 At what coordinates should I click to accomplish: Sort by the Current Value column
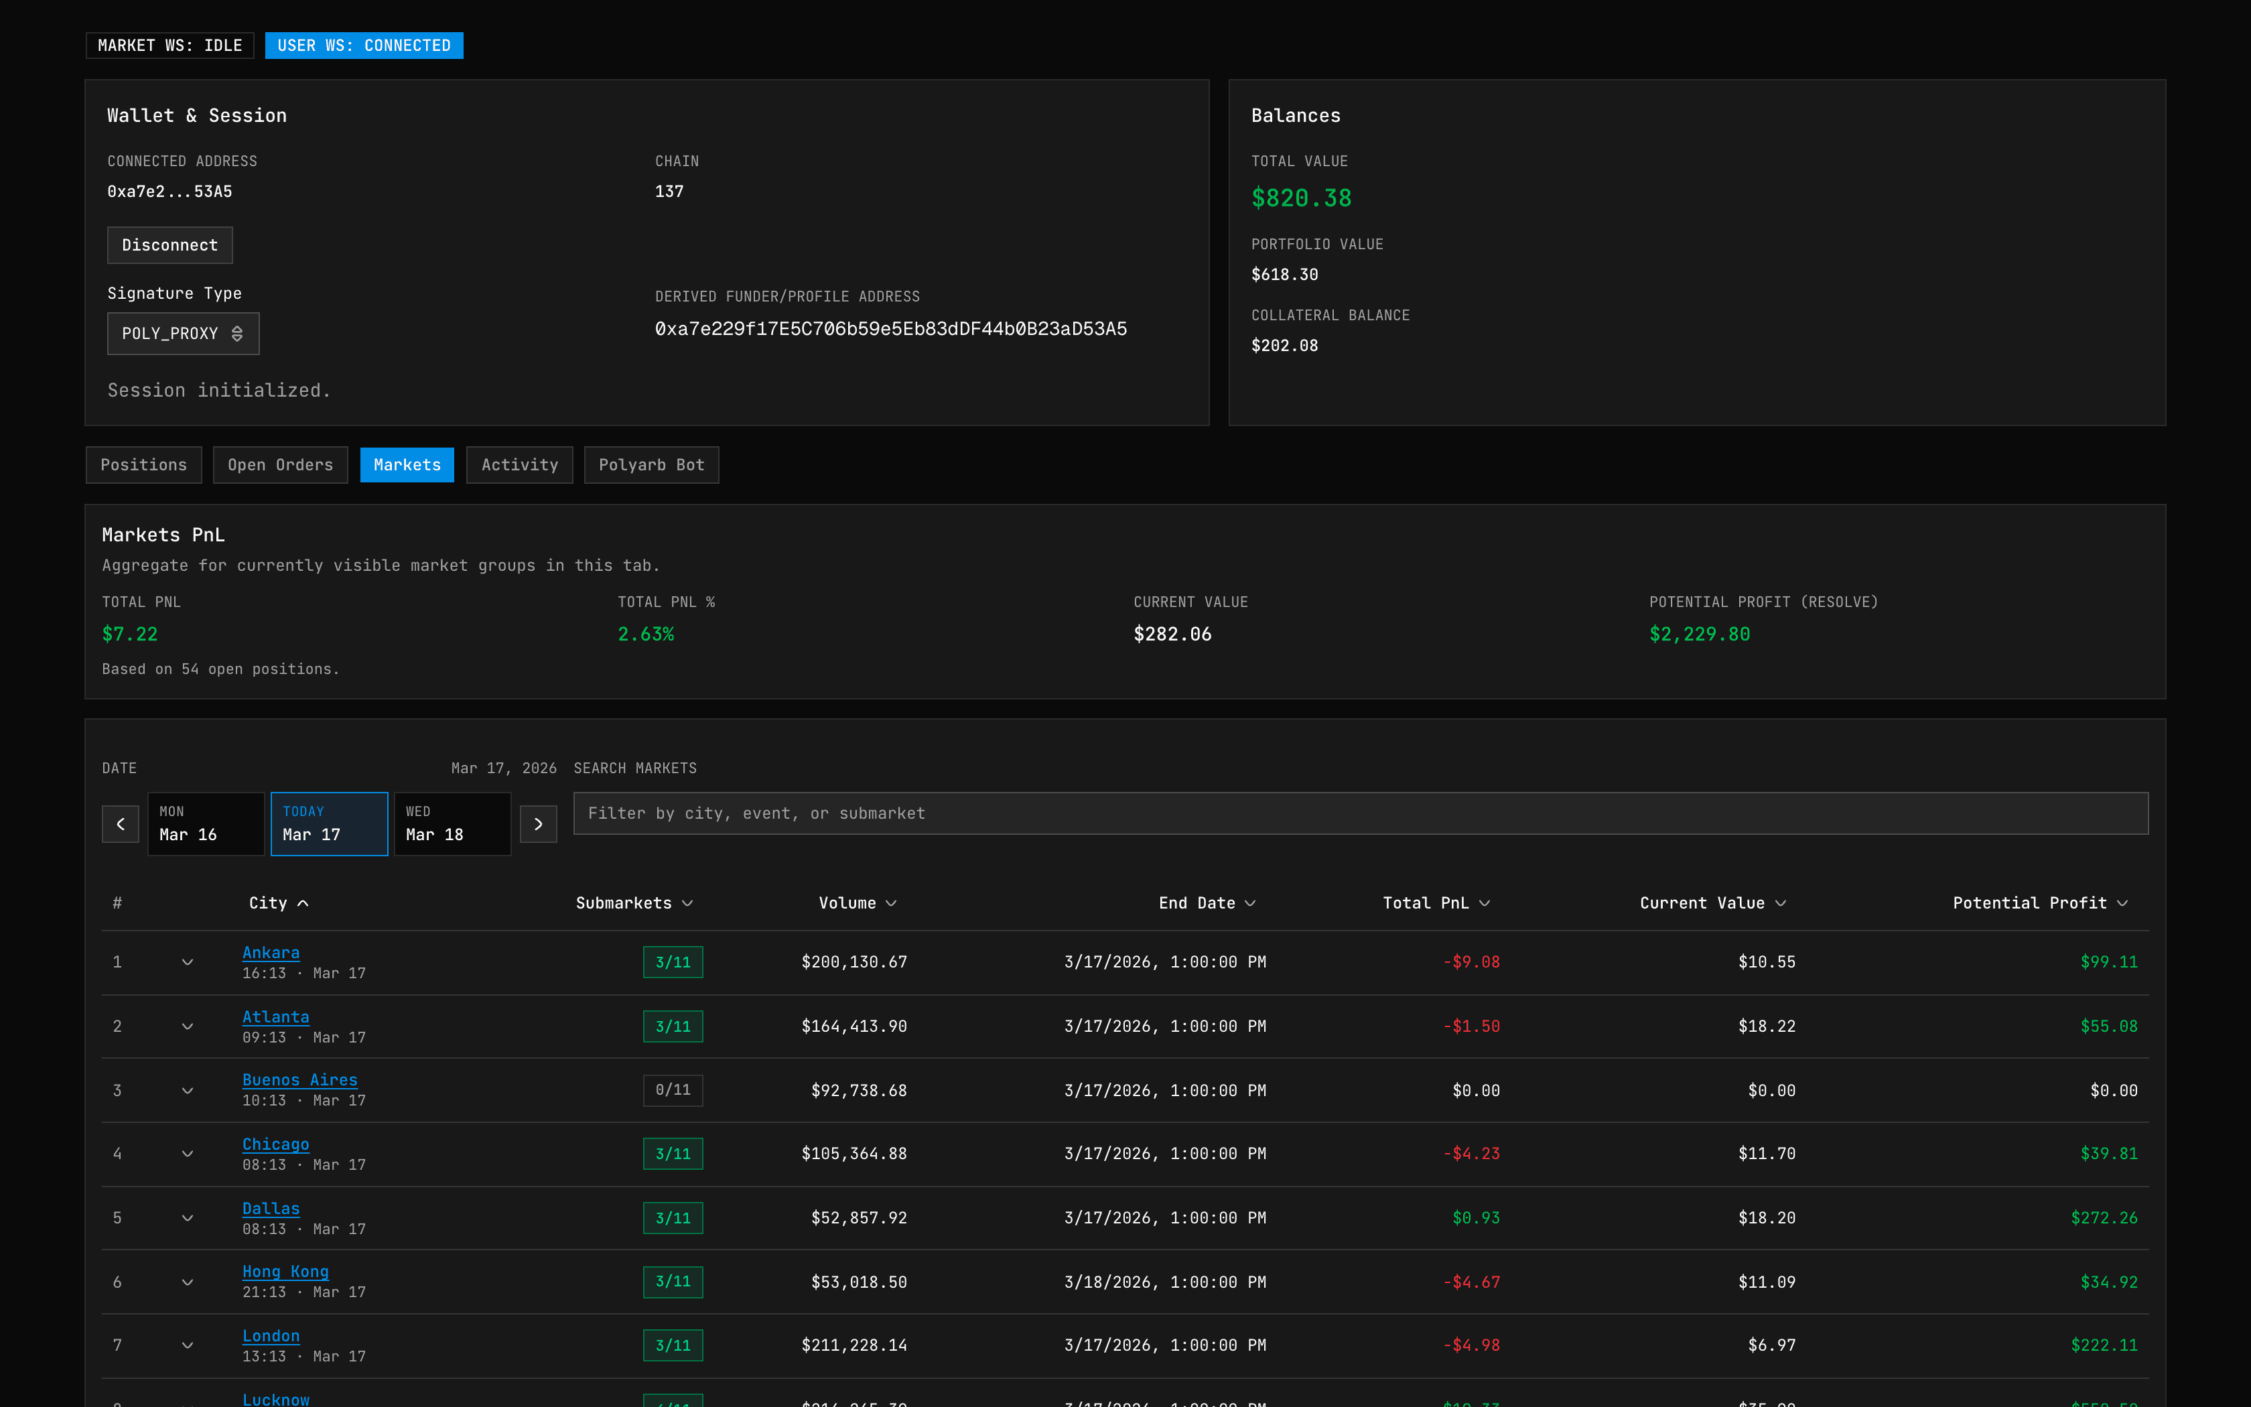point(1712,902)
